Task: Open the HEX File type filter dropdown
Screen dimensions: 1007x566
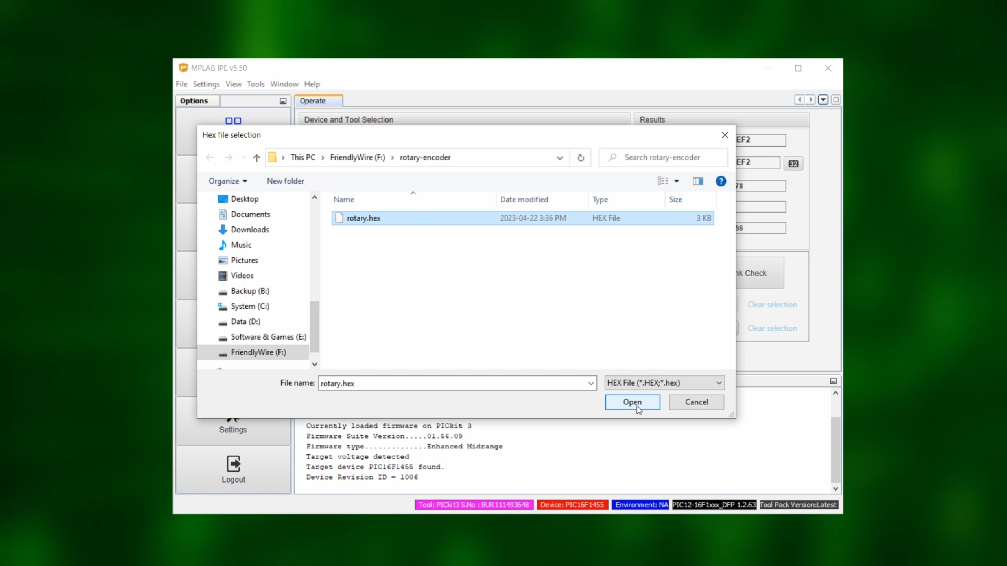Action: (664, 383)
